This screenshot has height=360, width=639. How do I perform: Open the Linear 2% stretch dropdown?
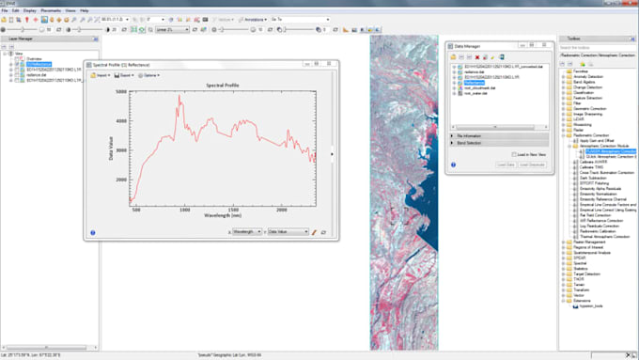(x=172, y=30)
